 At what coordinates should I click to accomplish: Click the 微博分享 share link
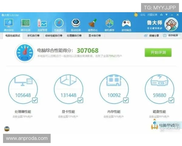pos(151,36)
